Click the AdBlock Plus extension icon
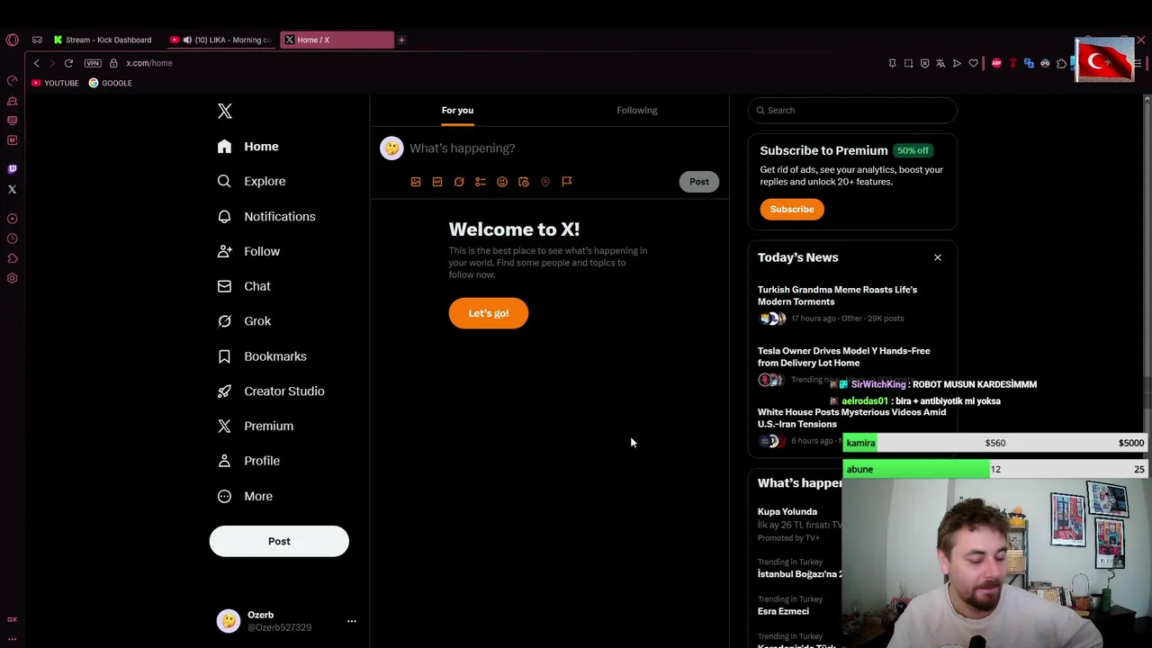 [x=996, y=63]
